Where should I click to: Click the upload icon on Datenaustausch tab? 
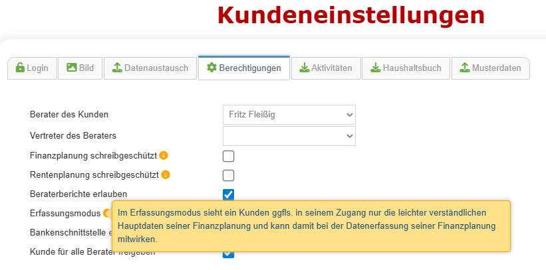[117, 68]
